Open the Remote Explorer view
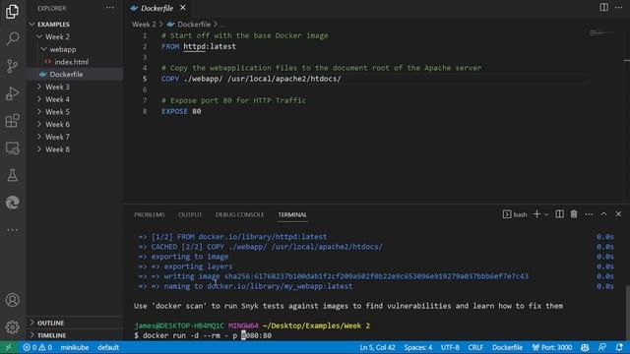The height and width of the screenshot is (354, 630). pos(13,148)
